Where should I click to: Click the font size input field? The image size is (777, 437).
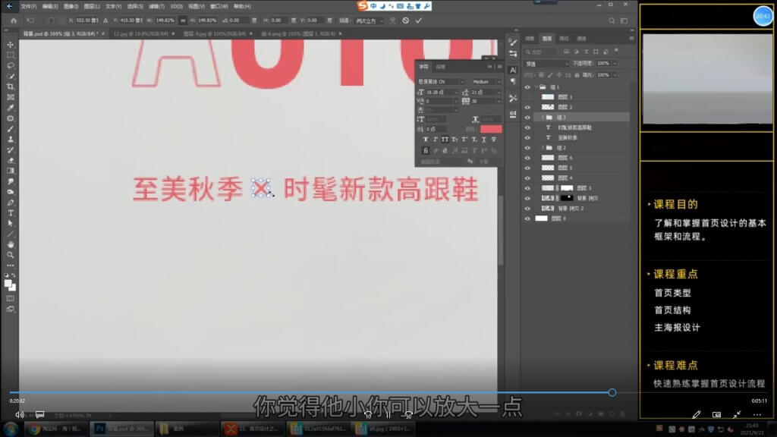coord(439,92)
